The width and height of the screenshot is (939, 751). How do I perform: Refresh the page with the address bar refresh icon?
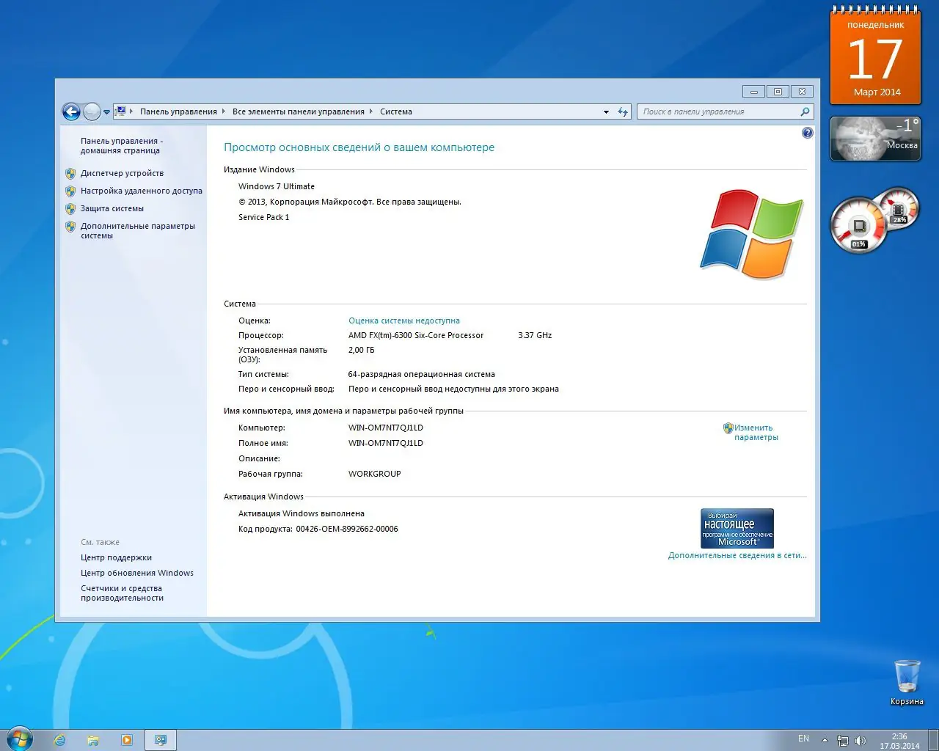(x=623, y=111)
